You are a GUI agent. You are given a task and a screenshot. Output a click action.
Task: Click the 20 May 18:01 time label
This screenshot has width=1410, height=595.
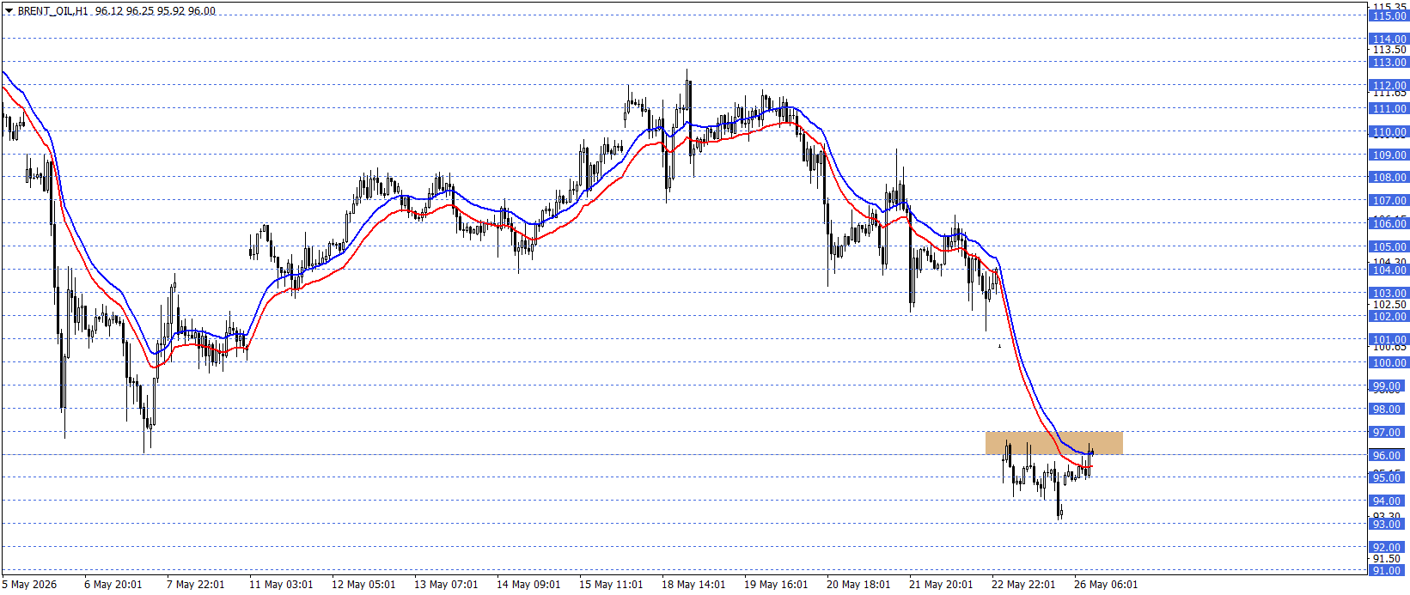pos(858,584)
